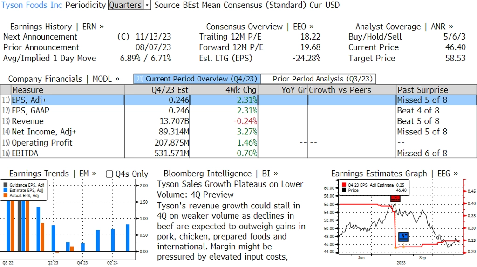The height and width of the screenshot is (267, 477).
Task: Click red Q4 23 EPS Estimate legend swatch
Action: click(x=344, y=185)
